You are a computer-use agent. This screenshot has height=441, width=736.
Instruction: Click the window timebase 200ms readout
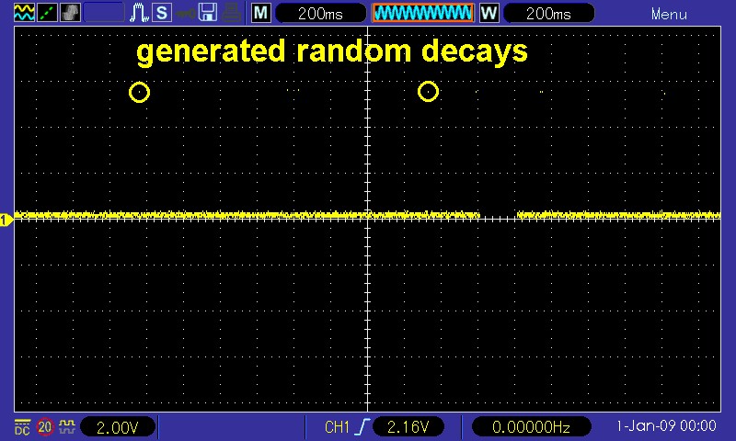[548, 13]
